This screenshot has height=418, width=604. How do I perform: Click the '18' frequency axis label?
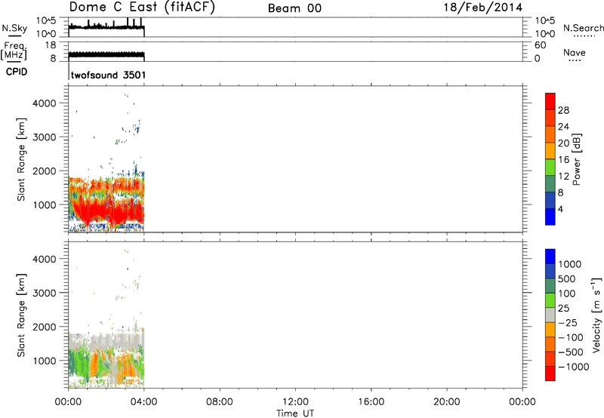pos(51,45)
